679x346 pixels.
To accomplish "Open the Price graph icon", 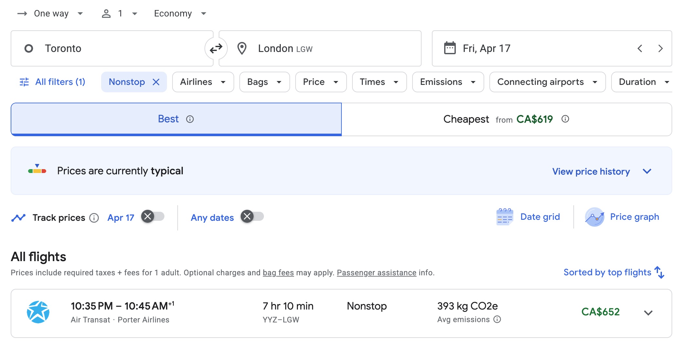I will coord(594,217).
